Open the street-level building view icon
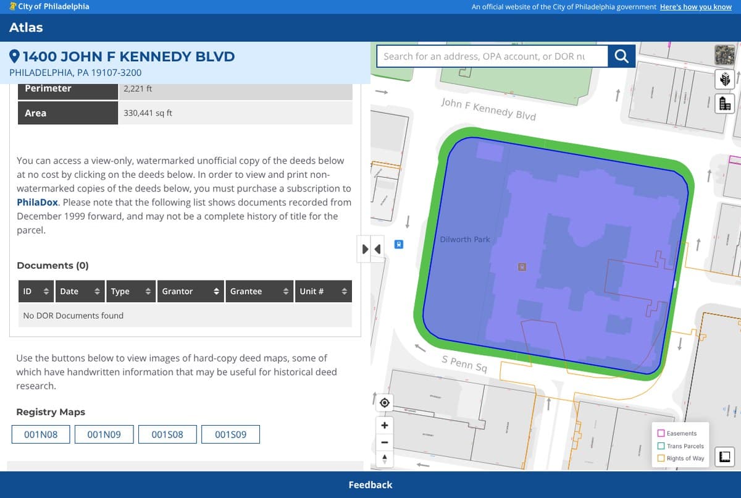 click(x=725, y=103)
